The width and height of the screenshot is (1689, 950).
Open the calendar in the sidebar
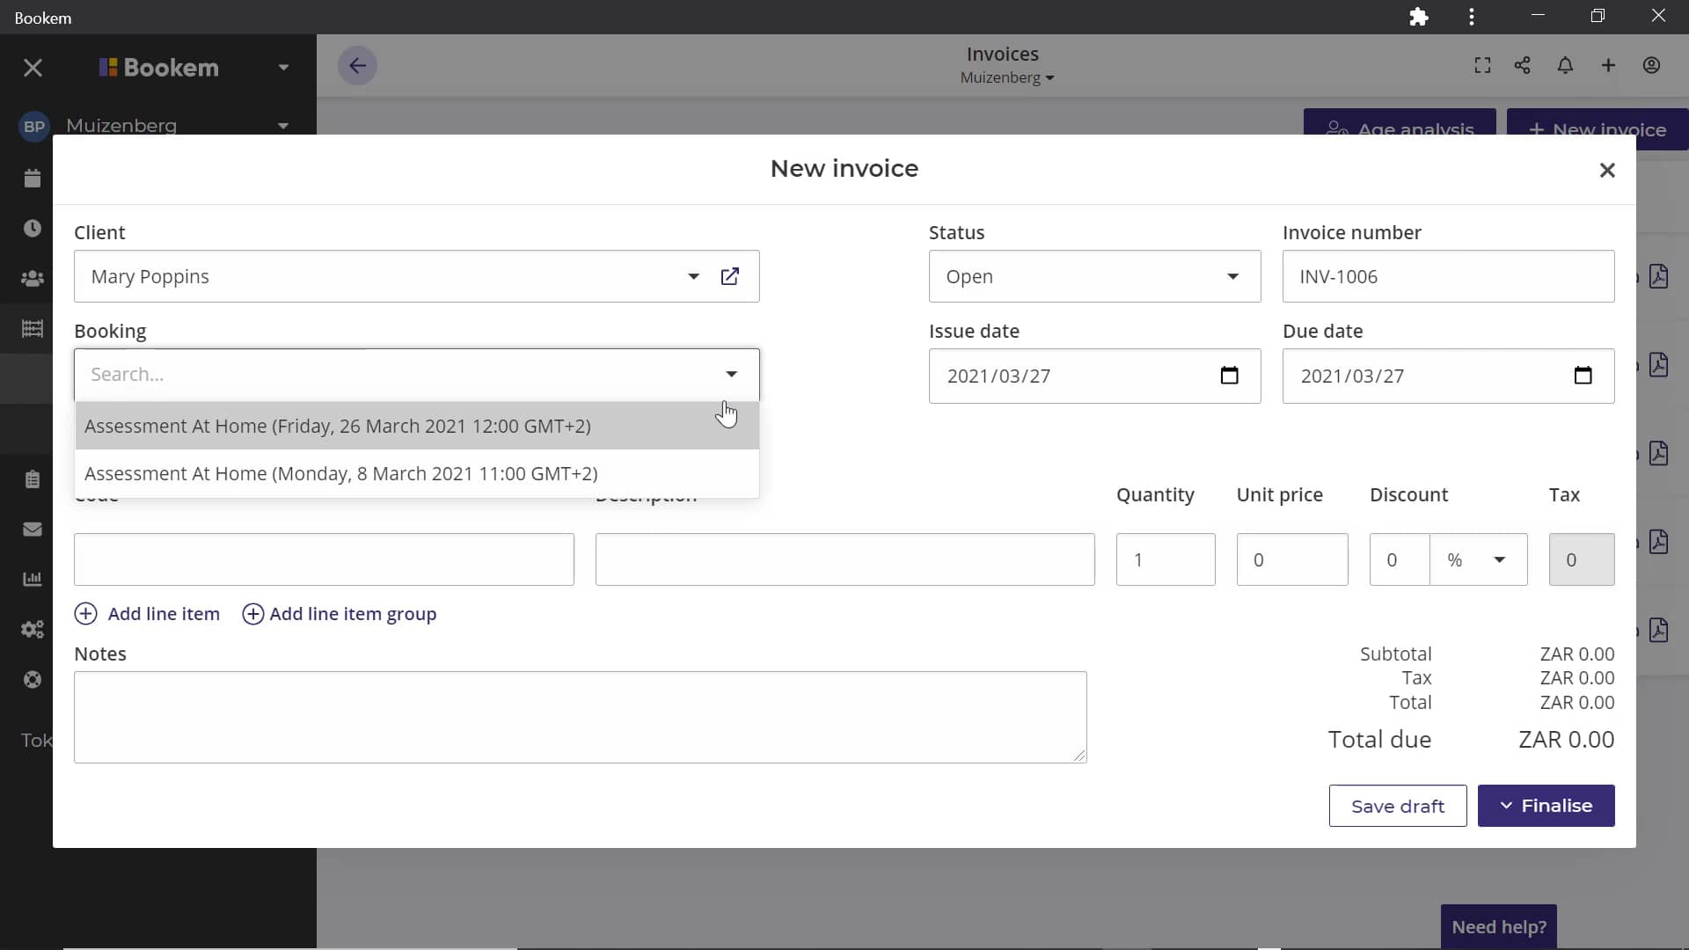point(33,179)
